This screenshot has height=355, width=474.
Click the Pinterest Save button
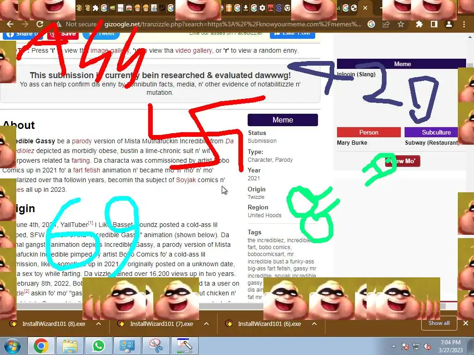click(x=63, y=34)
